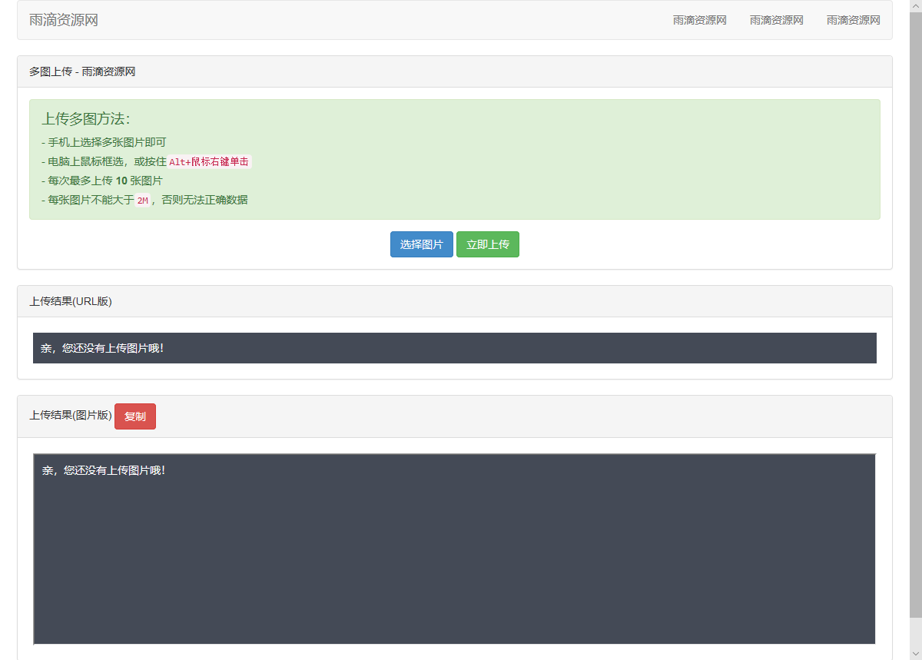
Task: Click the 上传结果(图片版) panel title
Action: pyautogui.click(x=71, y=416)
